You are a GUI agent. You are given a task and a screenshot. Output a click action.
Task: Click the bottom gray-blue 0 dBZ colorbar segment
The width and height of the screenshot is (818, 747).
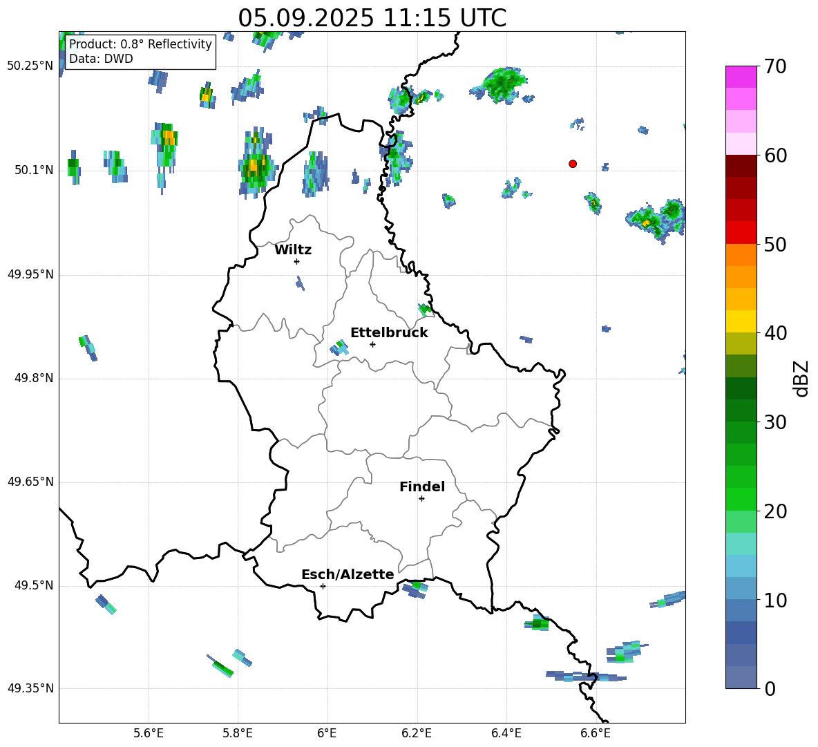pyautogui.click(x=741, y=677)
